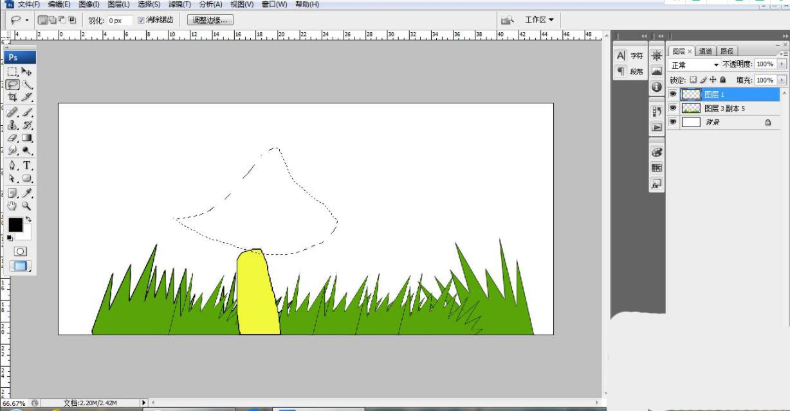The image size is (790, 411).
Task: Expand the 不透明度 opacity slider arrow
Action: pos(782,64)
